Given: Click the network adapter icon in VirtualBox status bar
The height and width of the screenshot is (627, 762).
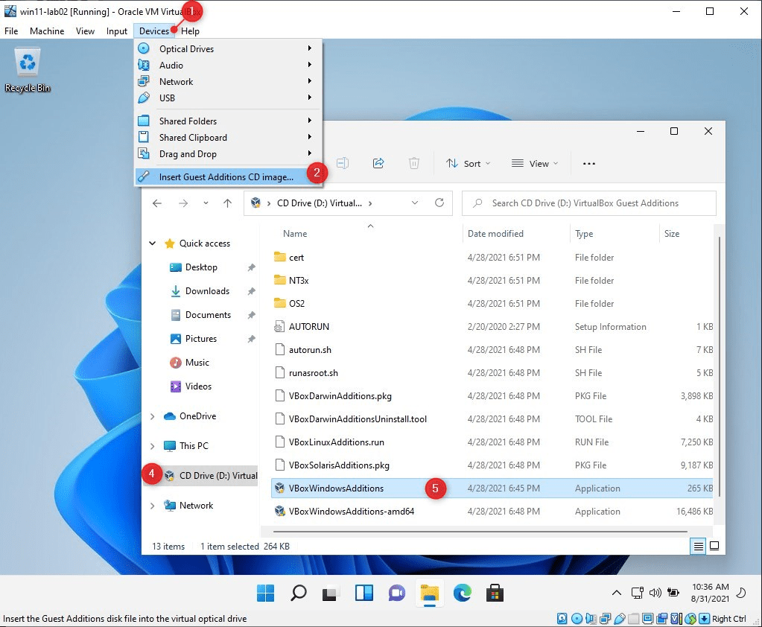Looking at the screenshot, I should (604, 618).
